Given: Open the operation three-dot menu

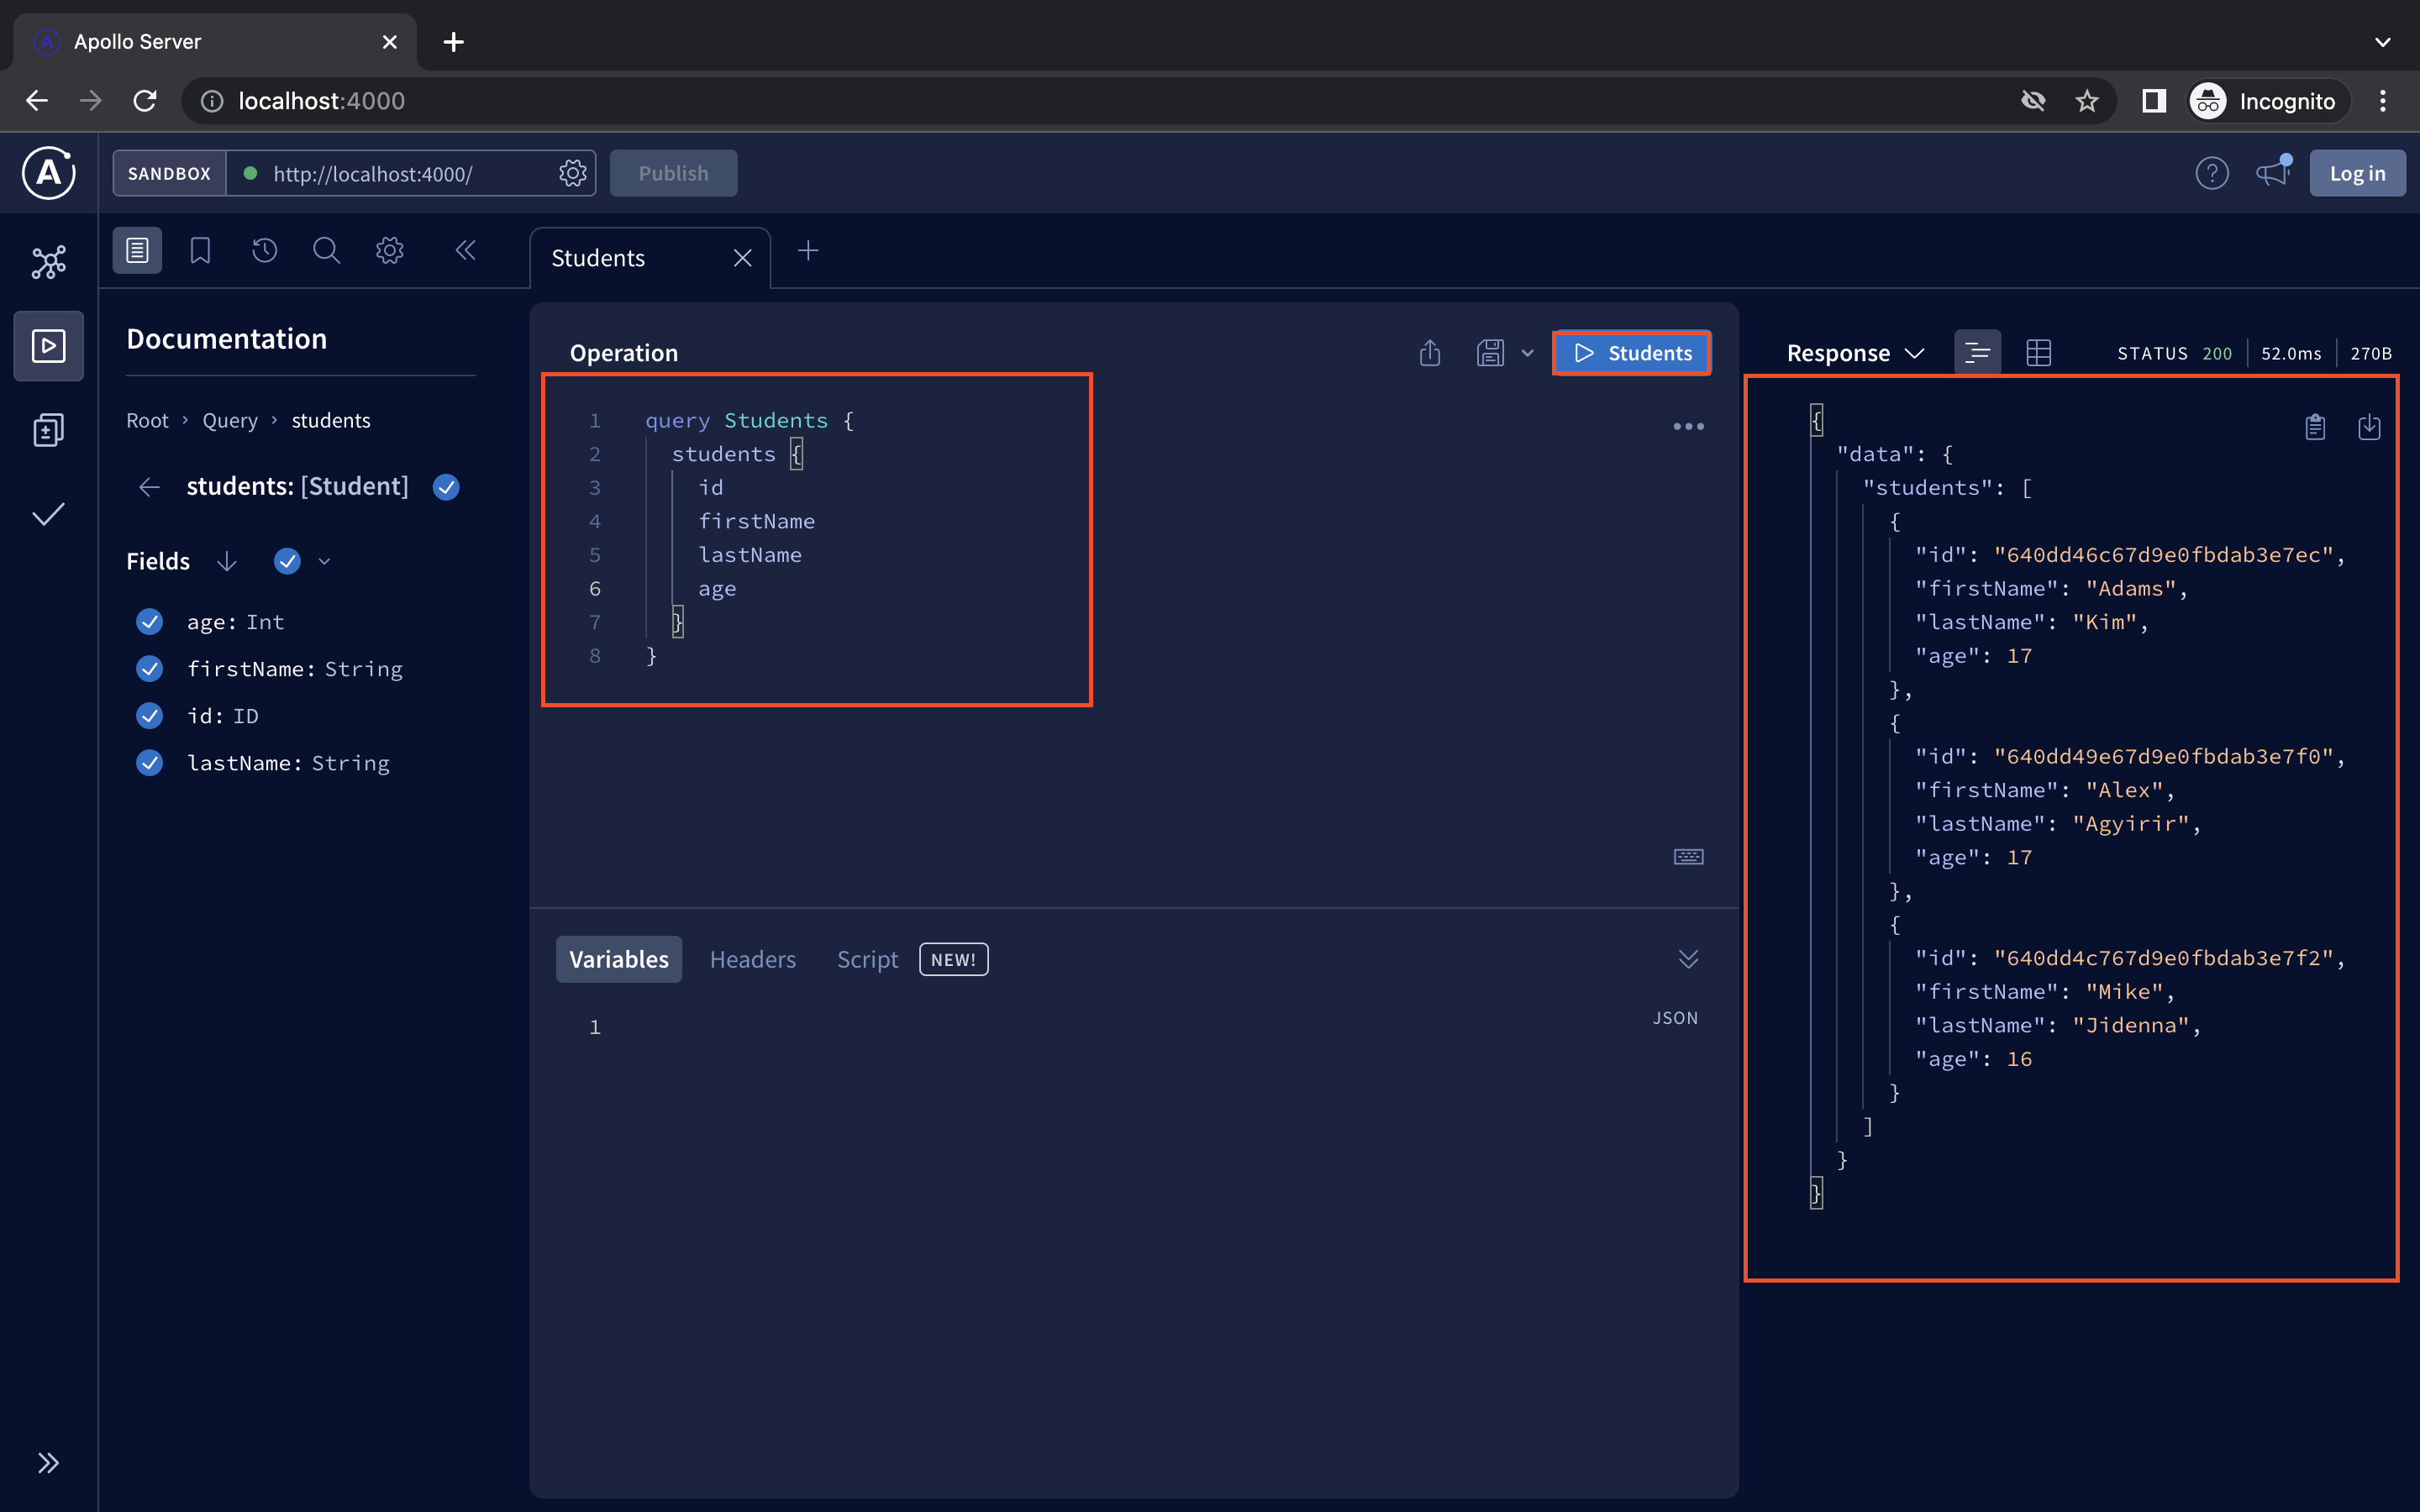Looking at the screenshot, I should click(x=1688, y=427).
